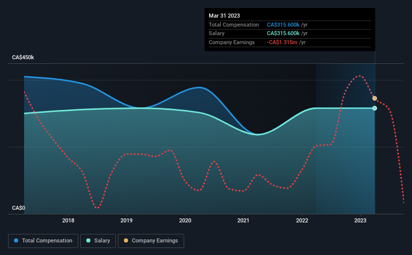The image size is (412, 255).
Task: Click the 2018 x-axis label
Action: click(68, 220)
